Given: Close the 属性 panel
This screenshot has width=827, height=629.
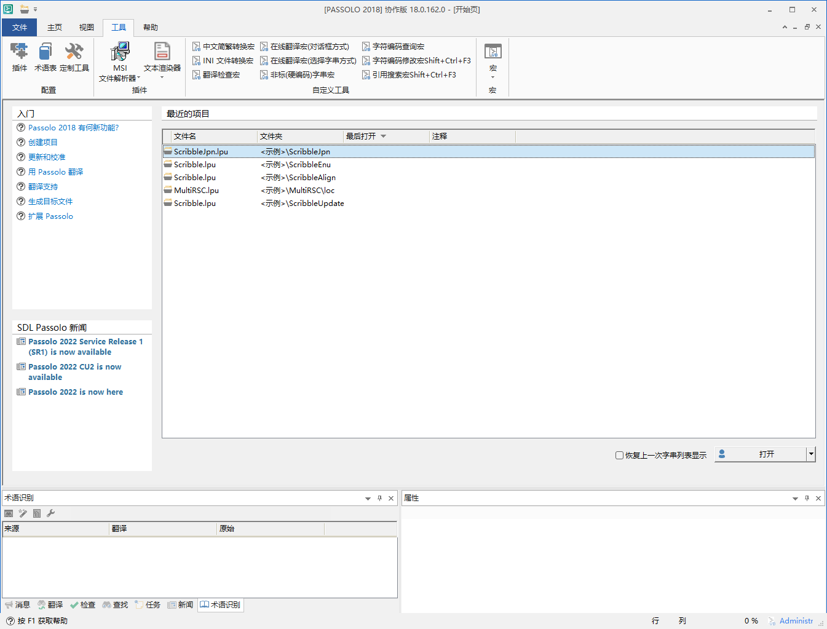Looking at the screenshot, I should coord(818,499).
